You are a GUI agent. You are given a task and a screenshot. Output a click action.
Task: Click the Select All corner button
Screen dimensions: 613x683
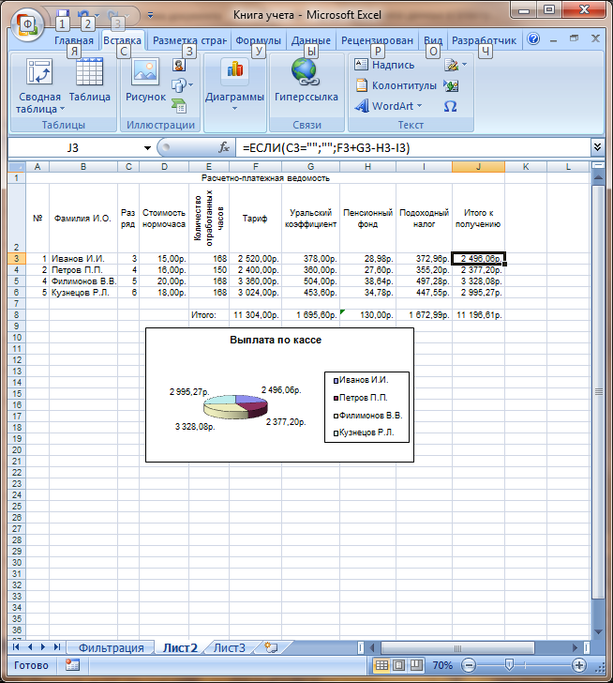17,166
